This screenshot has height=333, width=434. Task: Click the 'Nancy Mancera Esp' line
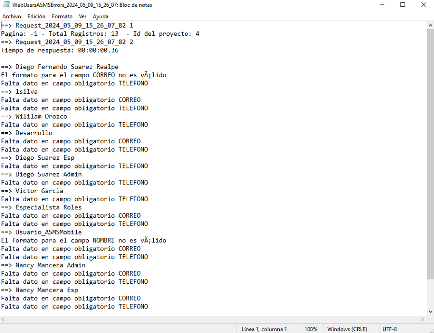(x=40, y=290)
